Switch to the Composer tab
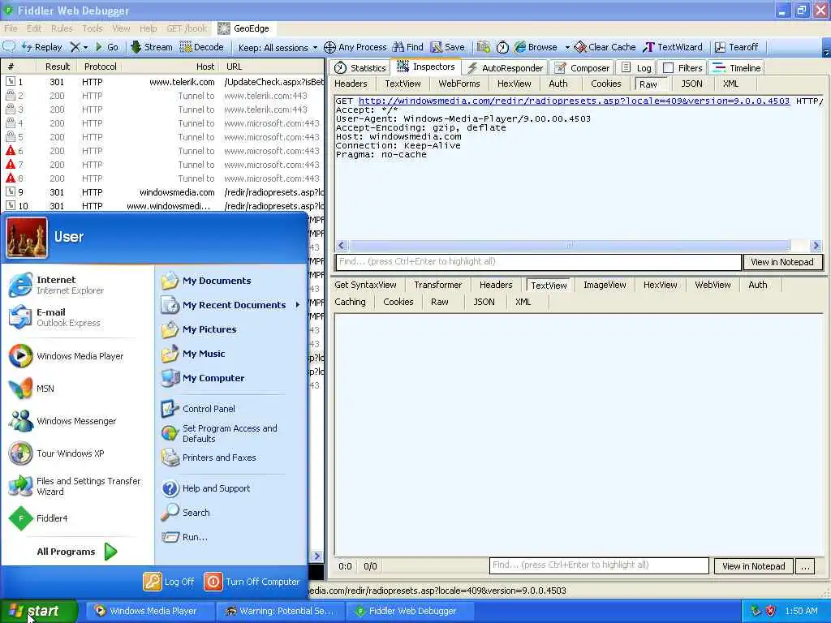Image resolution: width=831 pixels, height=623 pixels. tap(582, 68)
